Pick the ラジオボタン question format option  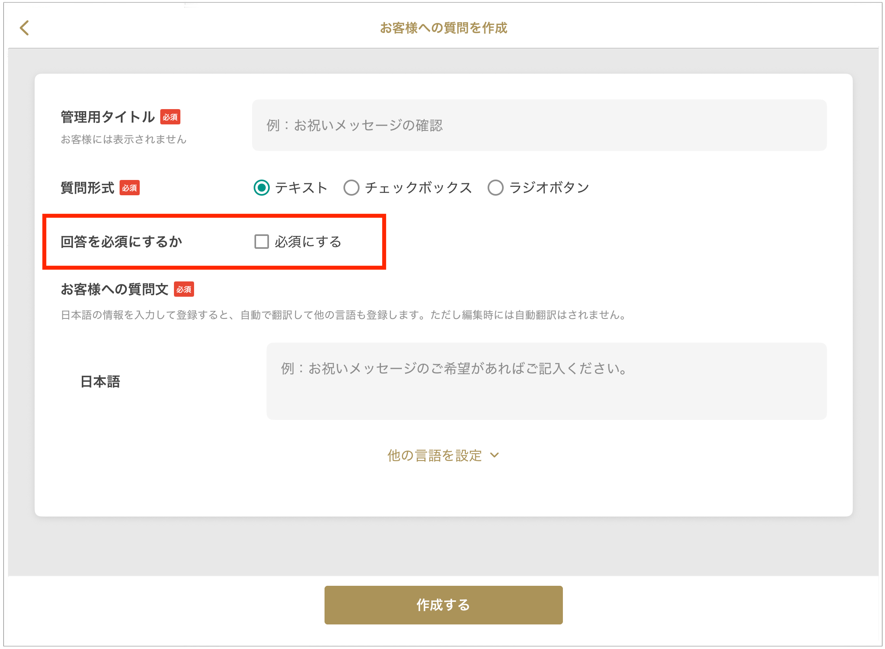pos(496,188)
